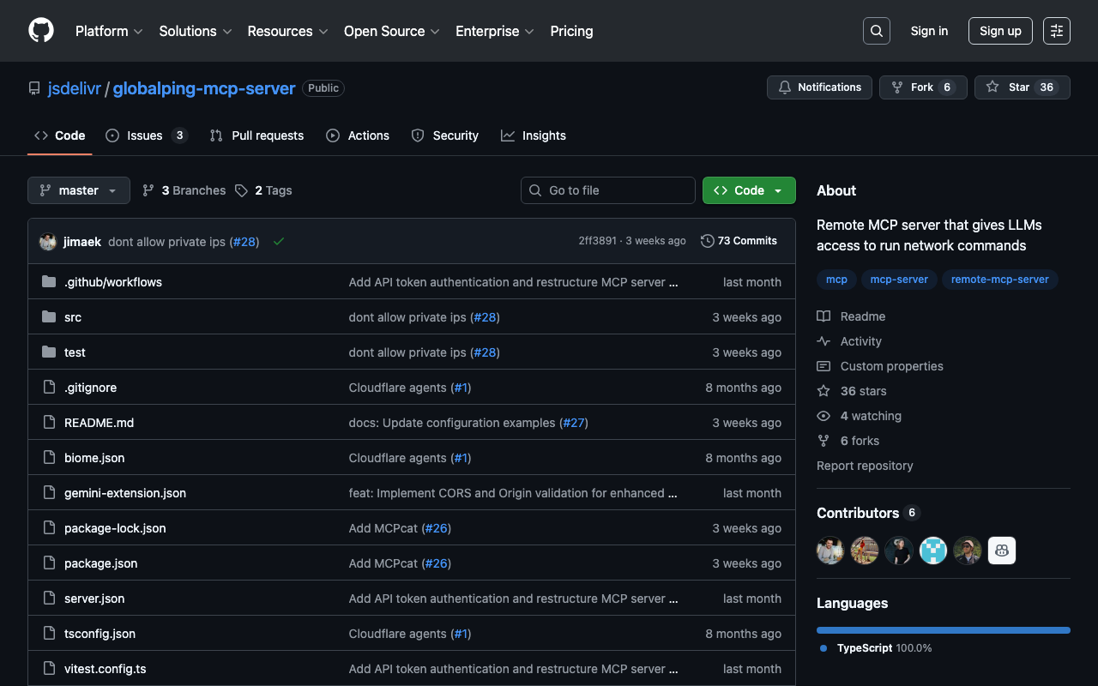
Task: Expand the master branch dropdown
Action: [x=79, y=190]
